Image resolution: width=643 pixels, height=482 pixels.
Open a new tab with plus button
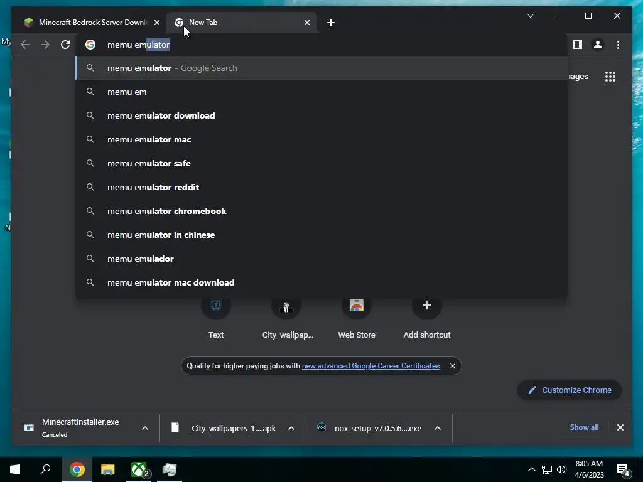(331, 23)
